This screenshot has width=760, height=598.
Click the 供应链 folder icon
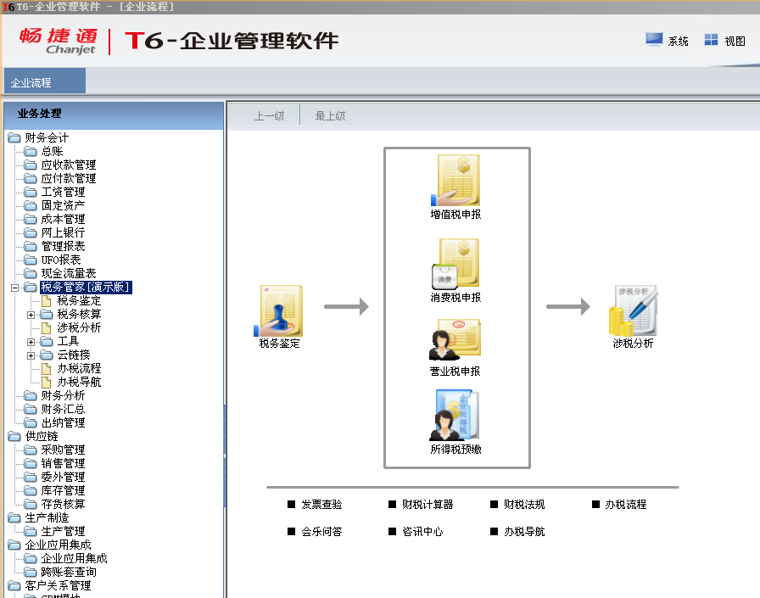coord(14,437)
